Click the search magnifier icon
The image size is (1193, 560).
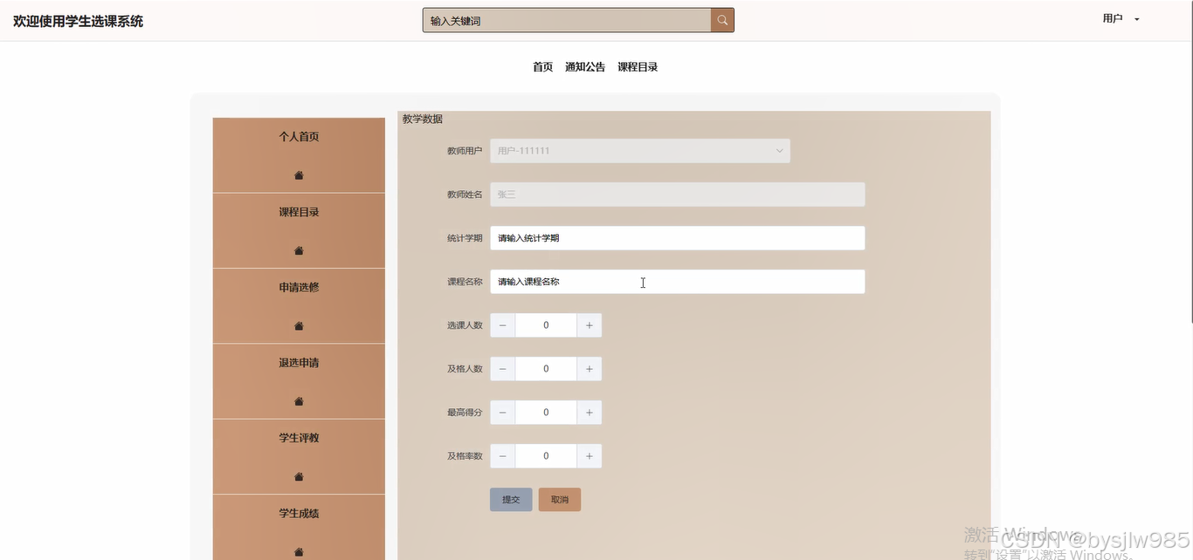(722, 18)
